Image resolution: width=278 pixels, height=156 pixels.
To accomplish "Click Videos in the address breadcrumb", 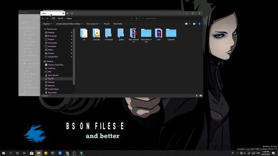I will pos(69,18).
